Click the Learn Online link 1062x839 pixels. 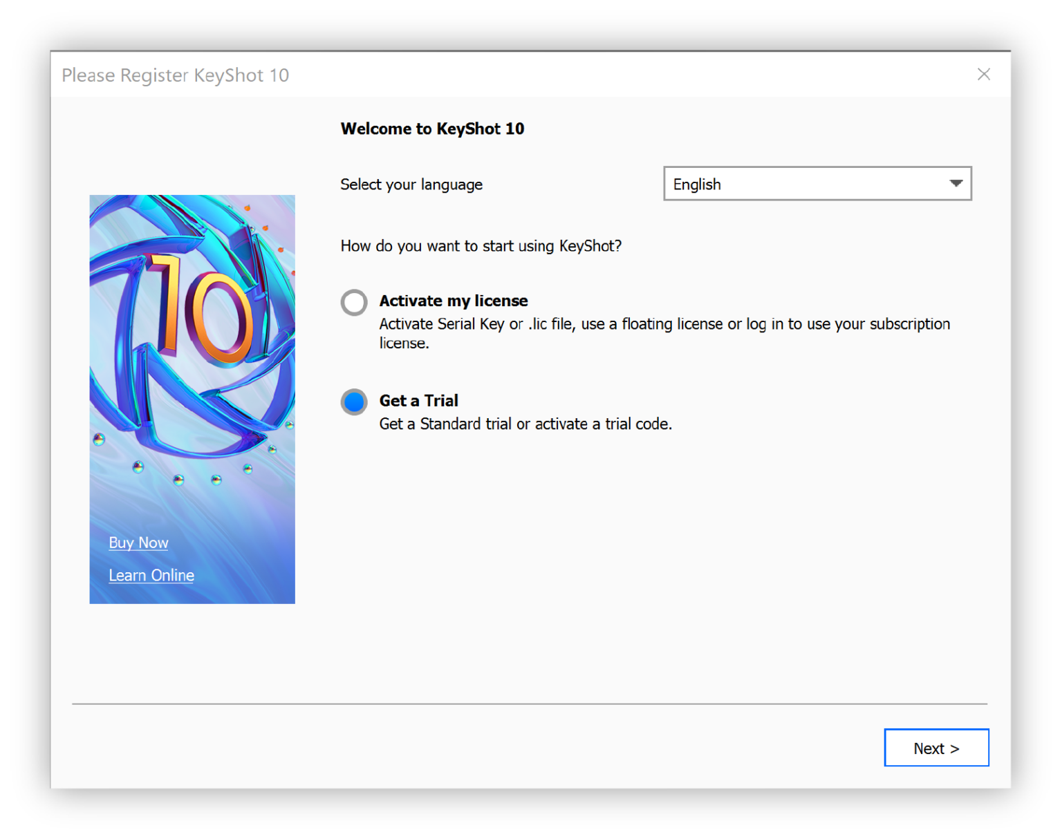point(151,575)
